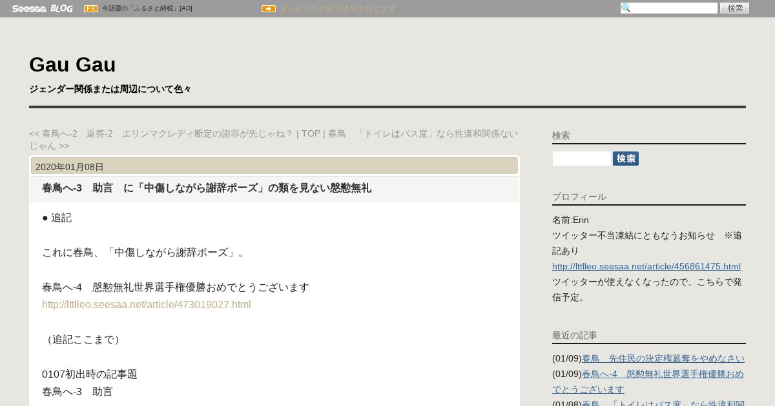Select the プロフィール section heading
This screenshot has width=775, height=406.
coord(579,197)
